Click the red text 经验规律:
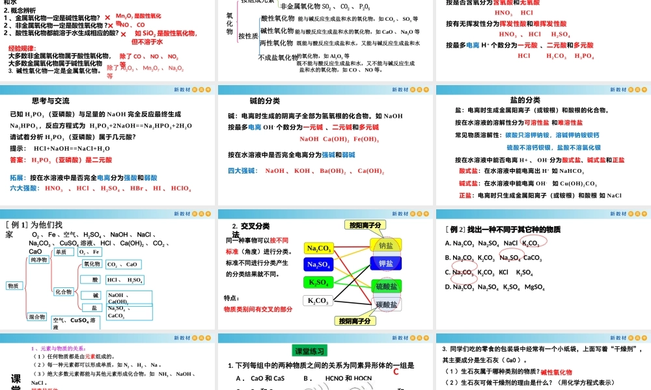 click(22, 49)
